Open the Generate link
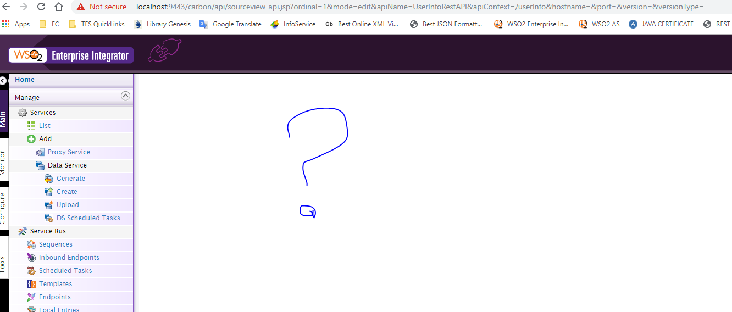The height and width of the screenshot is (312, 732). click(71, 179)
